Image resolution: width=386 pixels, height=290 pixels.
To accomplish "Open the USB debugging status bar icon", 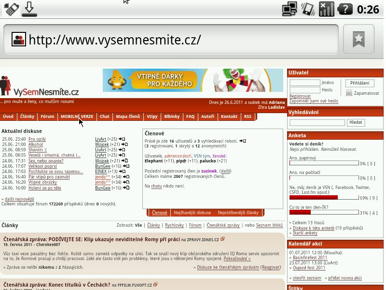I will click(11, 9).
